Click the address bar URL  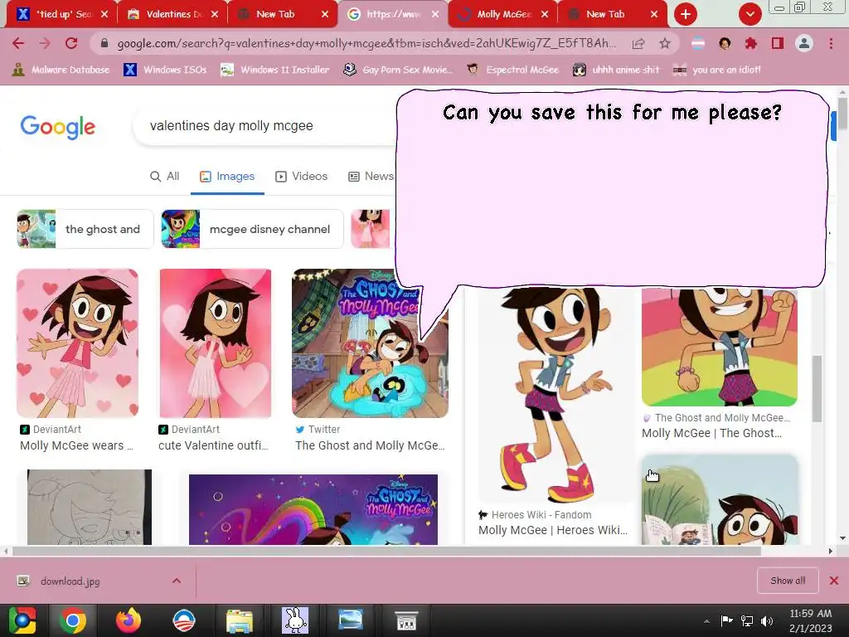[366, 43]
